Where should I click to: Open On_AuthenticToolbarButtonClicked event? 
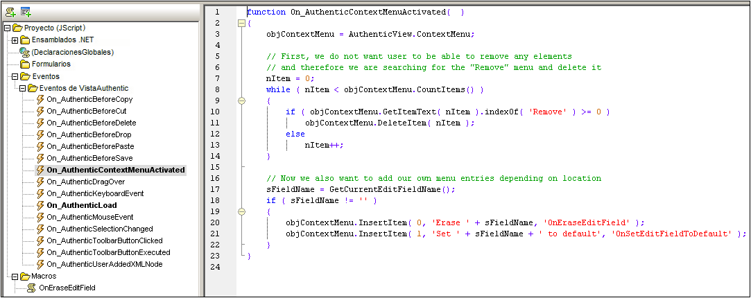105,240
